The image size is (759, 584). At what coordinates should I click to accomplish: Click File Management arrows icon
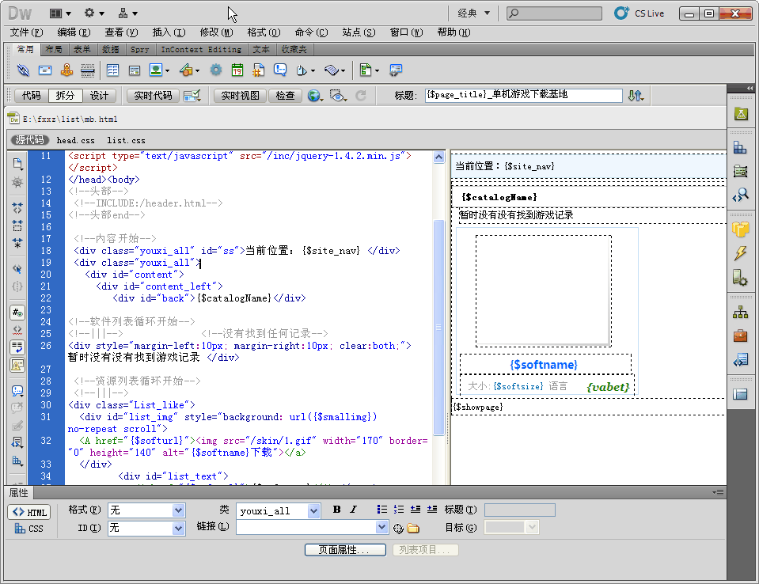click(636, 96)
